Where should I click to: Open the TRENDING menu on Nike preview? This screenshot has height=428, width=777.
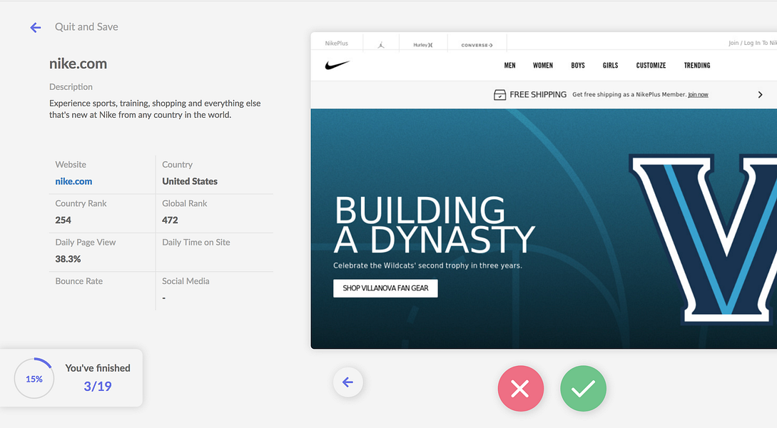click(x=696, y=66)
